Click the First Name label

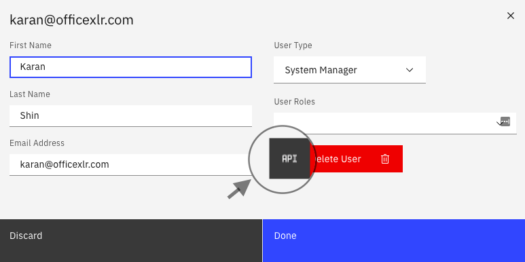(x=31, y=45)
